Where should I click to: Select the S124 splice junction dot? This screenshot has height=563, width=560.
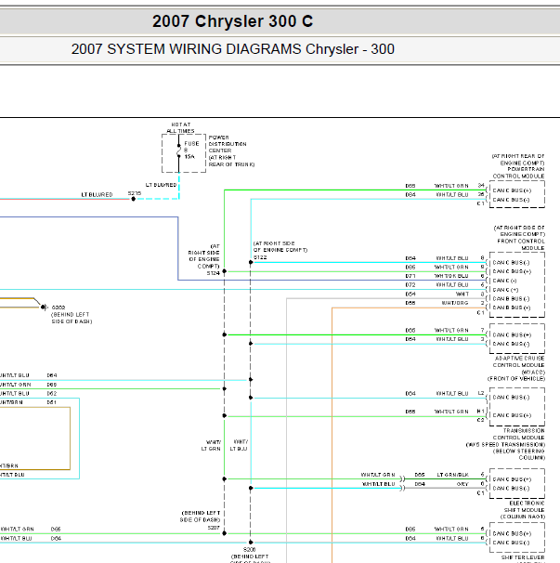click(225, 271)
